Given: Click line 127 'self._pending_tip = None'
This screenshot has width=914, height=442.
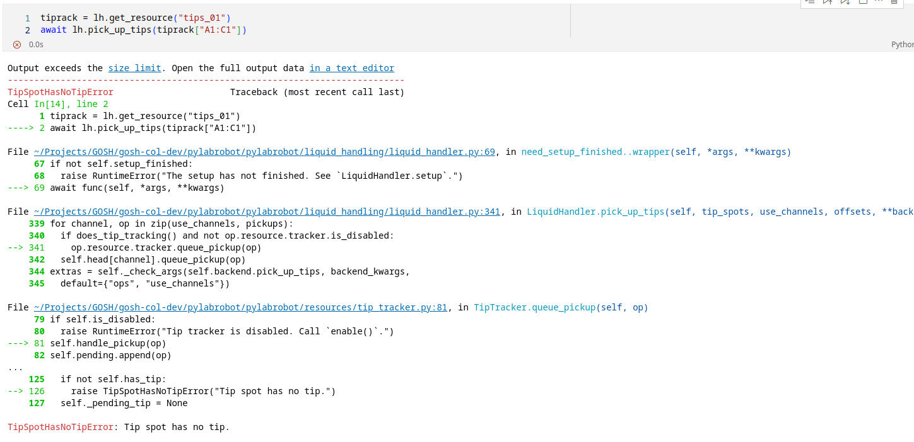Looking at the screenshot, I should [x=124, y=403].
